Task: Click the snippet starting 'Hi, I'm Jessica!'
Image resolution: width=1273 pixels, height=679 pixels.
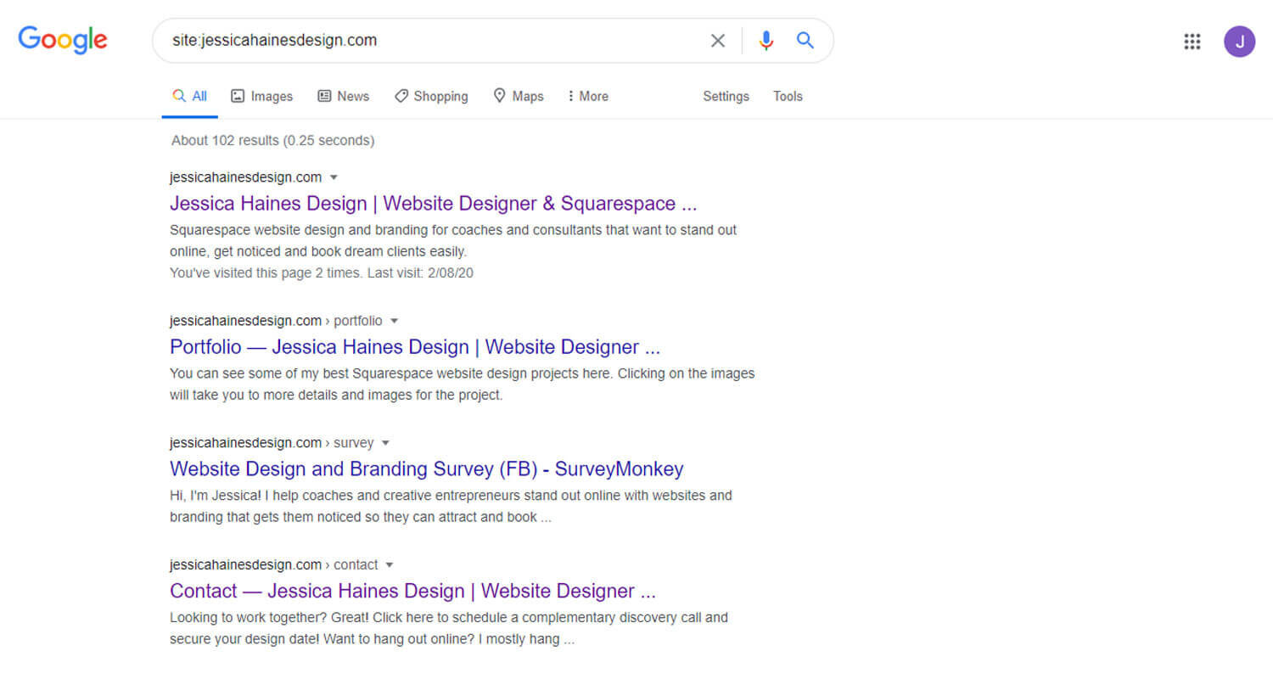Action: tap(451, 507)
